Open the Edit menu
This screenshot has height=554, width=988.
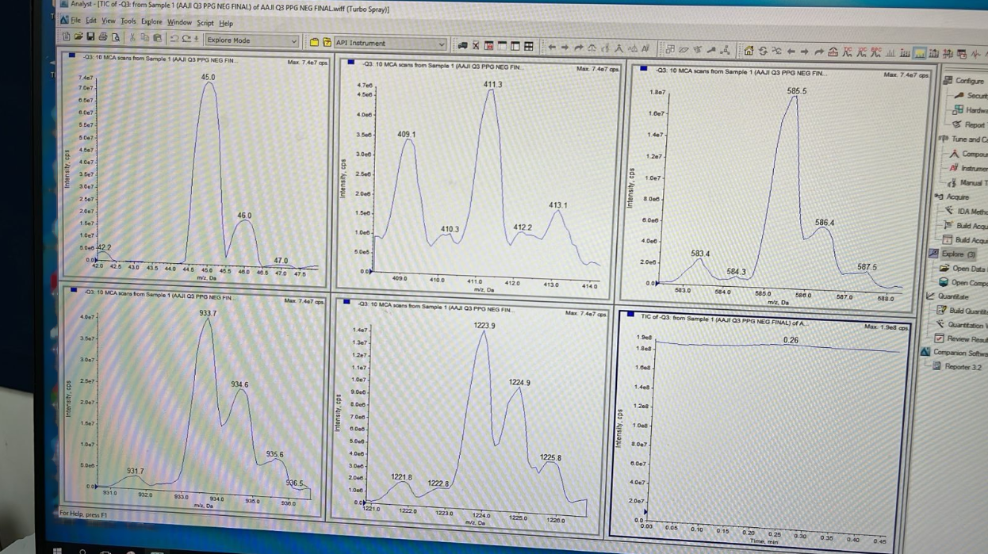91,20
